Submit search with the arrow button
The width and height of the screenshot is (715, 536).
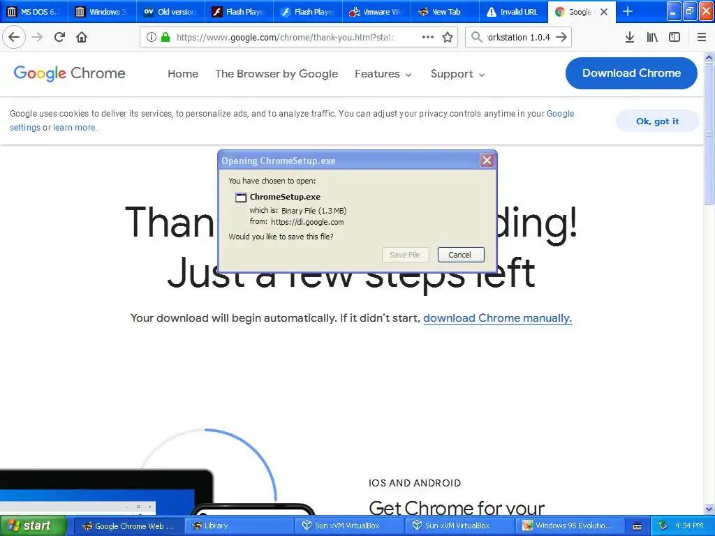tap(562, 37)
